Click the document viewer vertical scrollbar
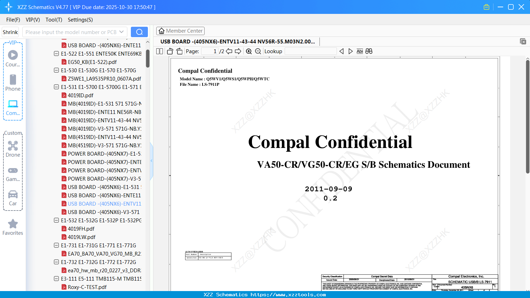 point(528,117)
